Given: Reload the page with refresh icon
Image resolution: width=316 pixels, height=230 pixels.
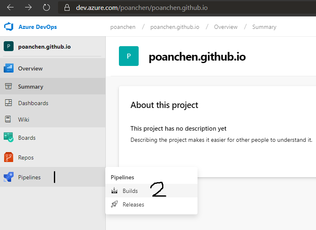Looking at the screenshot, I should click(x=46, y=8).
